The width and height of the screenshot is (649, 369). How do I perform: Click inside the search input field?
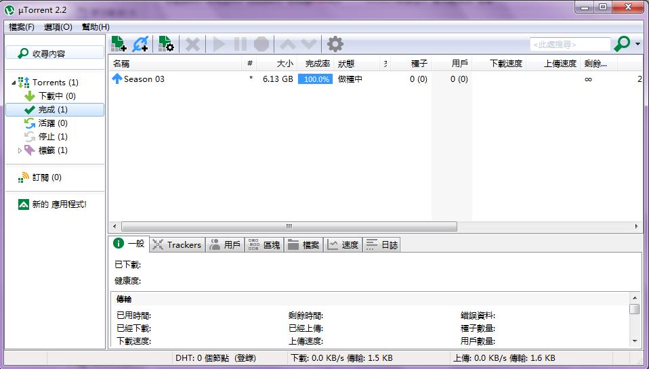pyautogui.click(x=569, y=45)
